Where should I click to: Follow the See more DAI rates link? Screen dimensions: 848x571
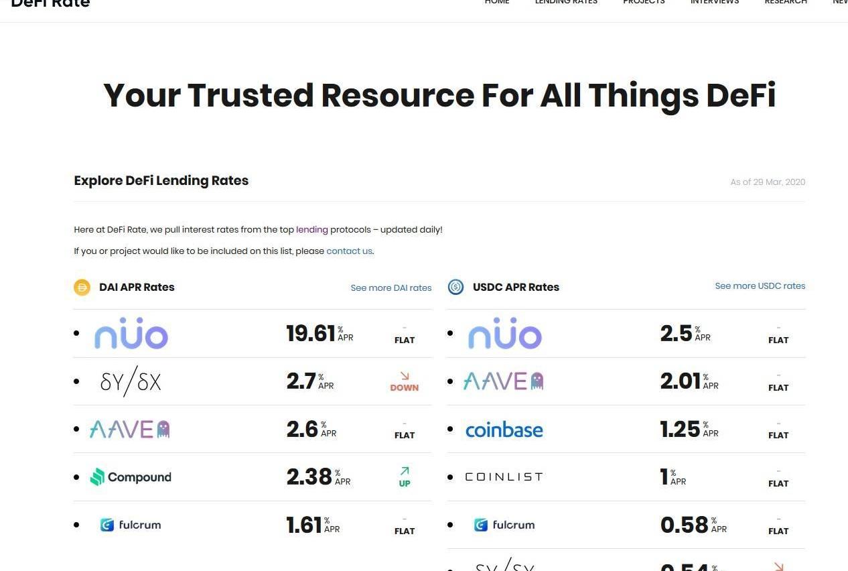click(391, 288)
